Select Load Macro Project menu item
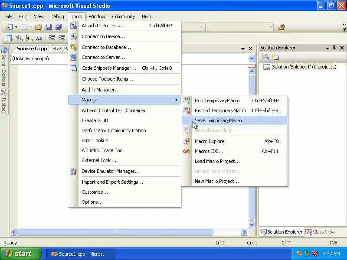This screenshot has width=347, height=260. click(x=235, y=161)
